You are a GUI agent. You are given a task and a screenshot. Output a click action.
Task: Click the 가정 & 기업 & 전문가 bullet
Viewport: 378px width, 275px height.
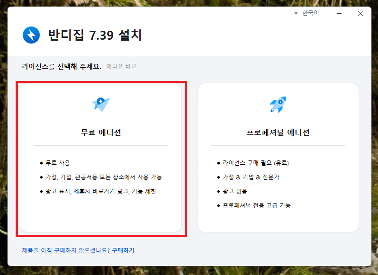[x=251, y=177]
